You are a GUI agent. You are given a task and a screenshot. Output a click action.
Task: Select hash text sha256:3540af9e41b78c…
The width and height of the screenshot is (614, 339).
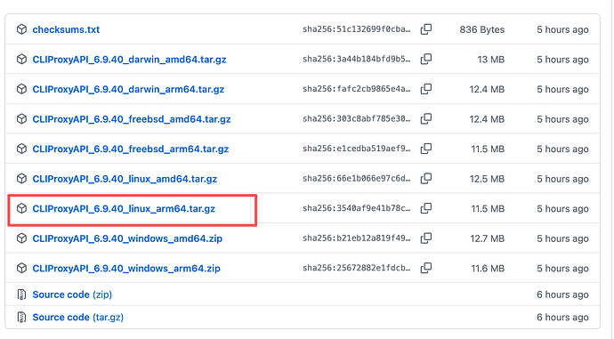(x=357, y=208)
